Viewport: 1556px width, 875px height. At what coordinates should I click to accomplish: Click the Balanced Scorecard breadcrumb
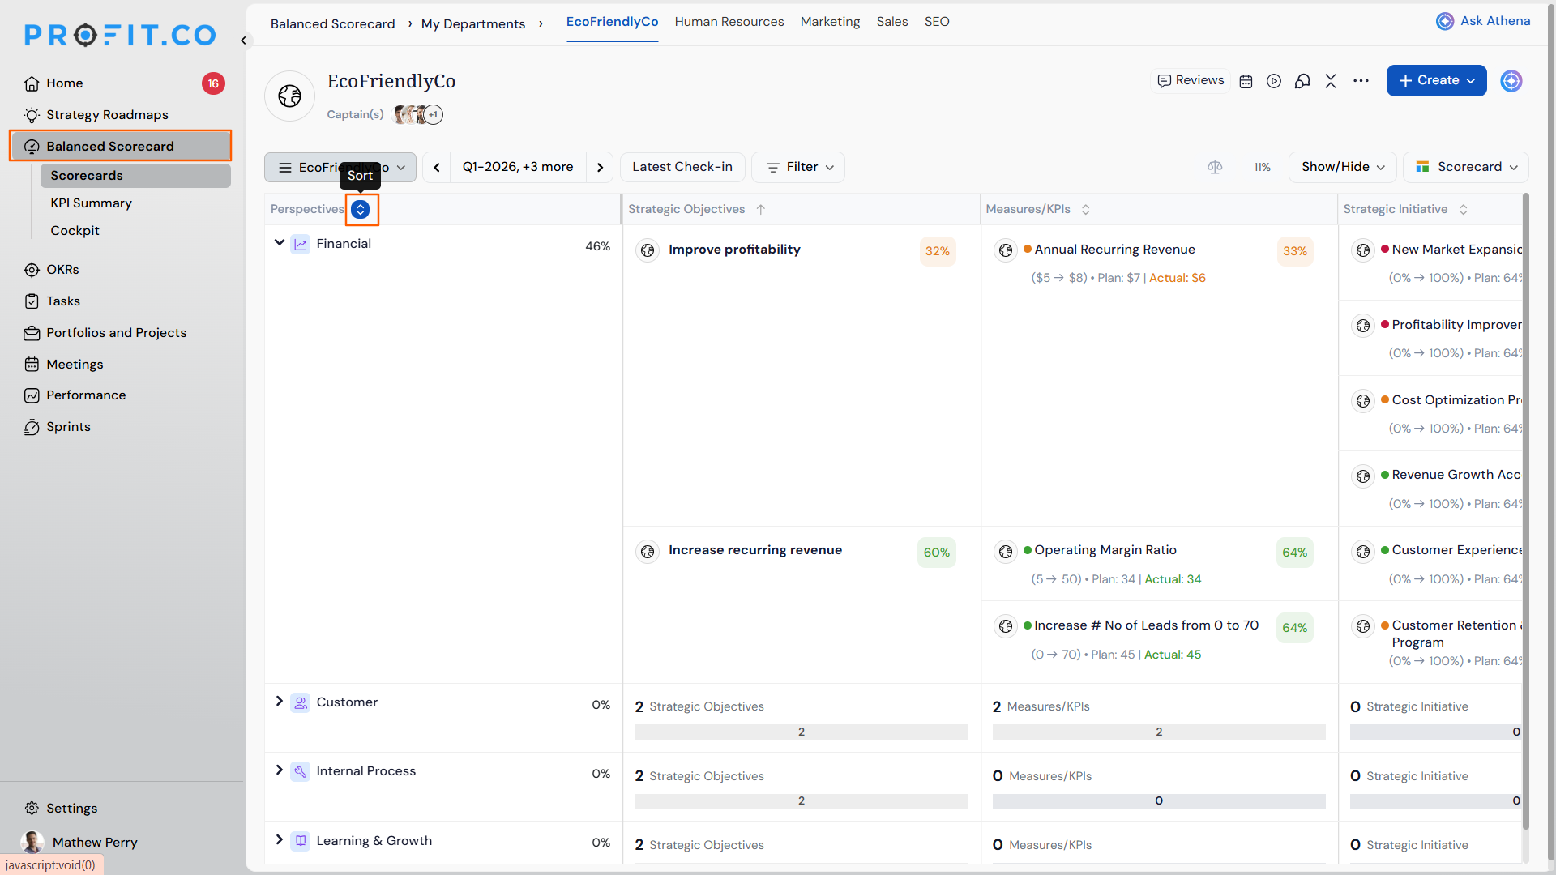point(333,24)
